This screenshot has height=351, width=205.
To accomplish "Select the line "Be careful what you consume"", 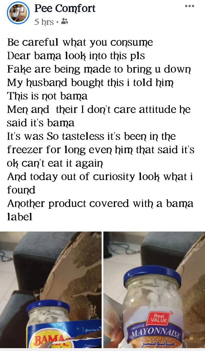I will pos(80,43).
